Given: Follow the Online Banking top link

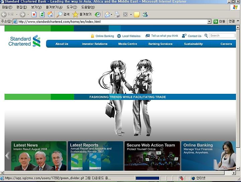Looking at the screenshot, I should (105, 36).
